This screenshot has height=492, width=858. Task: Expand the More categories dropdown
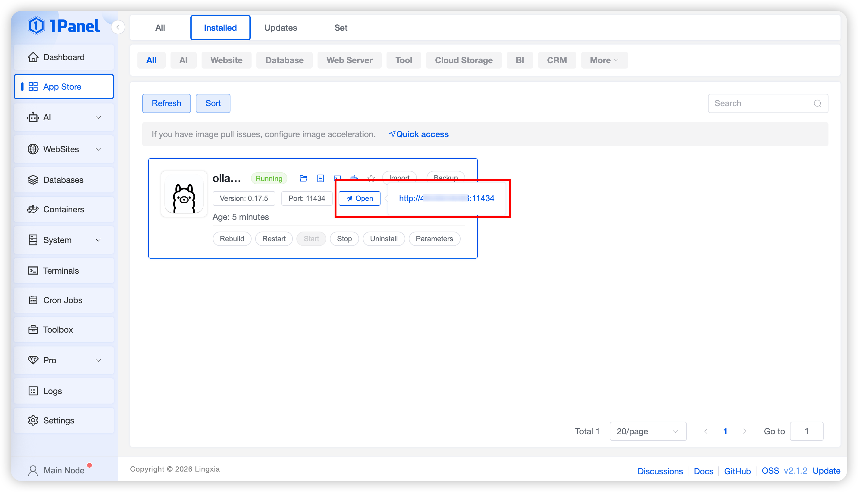[x=604, y=60]
